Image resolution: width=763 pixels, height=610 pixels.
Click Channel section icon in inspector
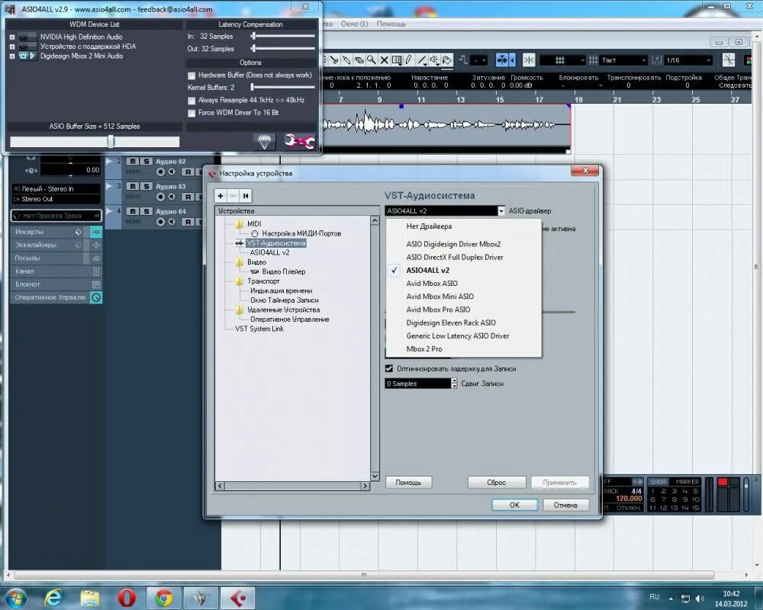(x=96, y=271)
